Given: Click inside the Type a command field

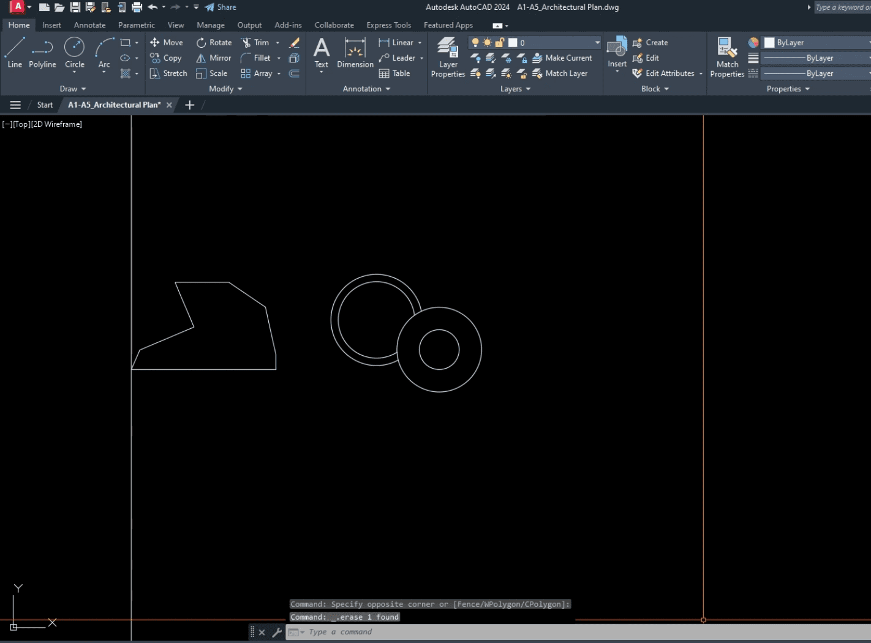Looking at the screenshot, I should coord(368,632).
